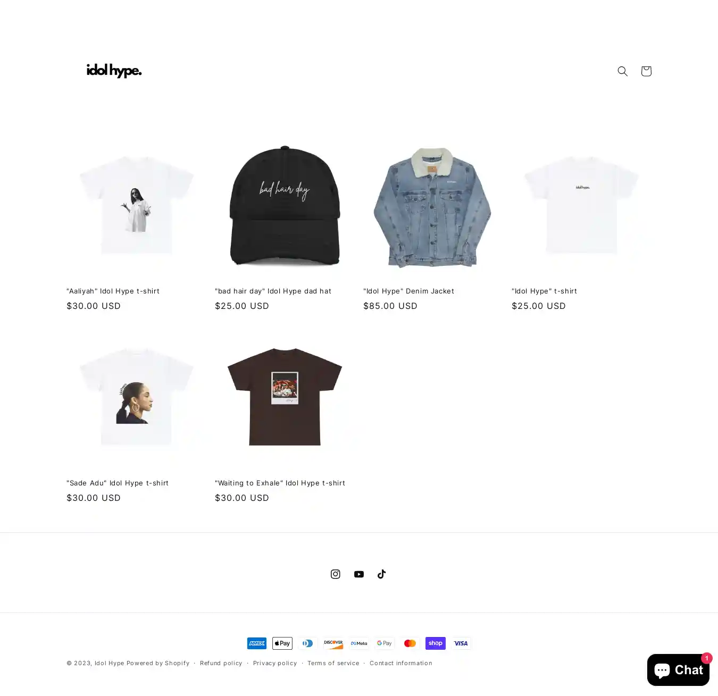Open the YouTube social icon

coord(358,574)
